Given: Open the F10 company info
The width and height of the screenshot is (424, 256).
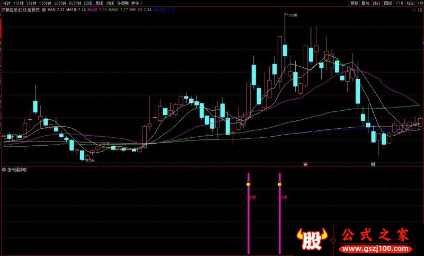Looking at the screenshot, I should coord(400,3).
